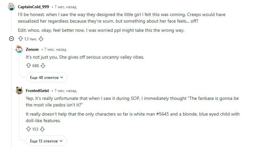
Task: Downvote Zenom's reply
Action: [x=43, y=65]
